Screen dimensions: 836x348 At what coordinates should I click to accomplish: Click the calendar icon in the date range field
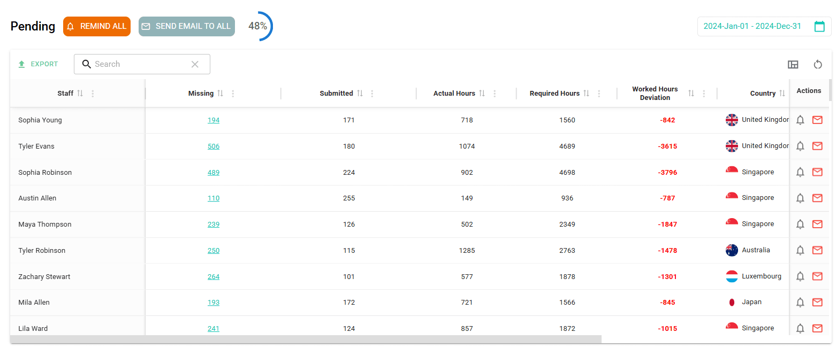[819, 26]
